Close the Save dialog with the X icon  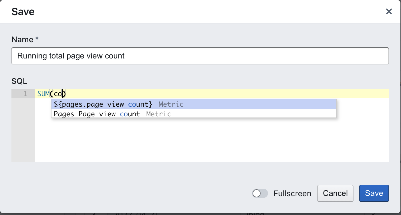coord(389,11)
